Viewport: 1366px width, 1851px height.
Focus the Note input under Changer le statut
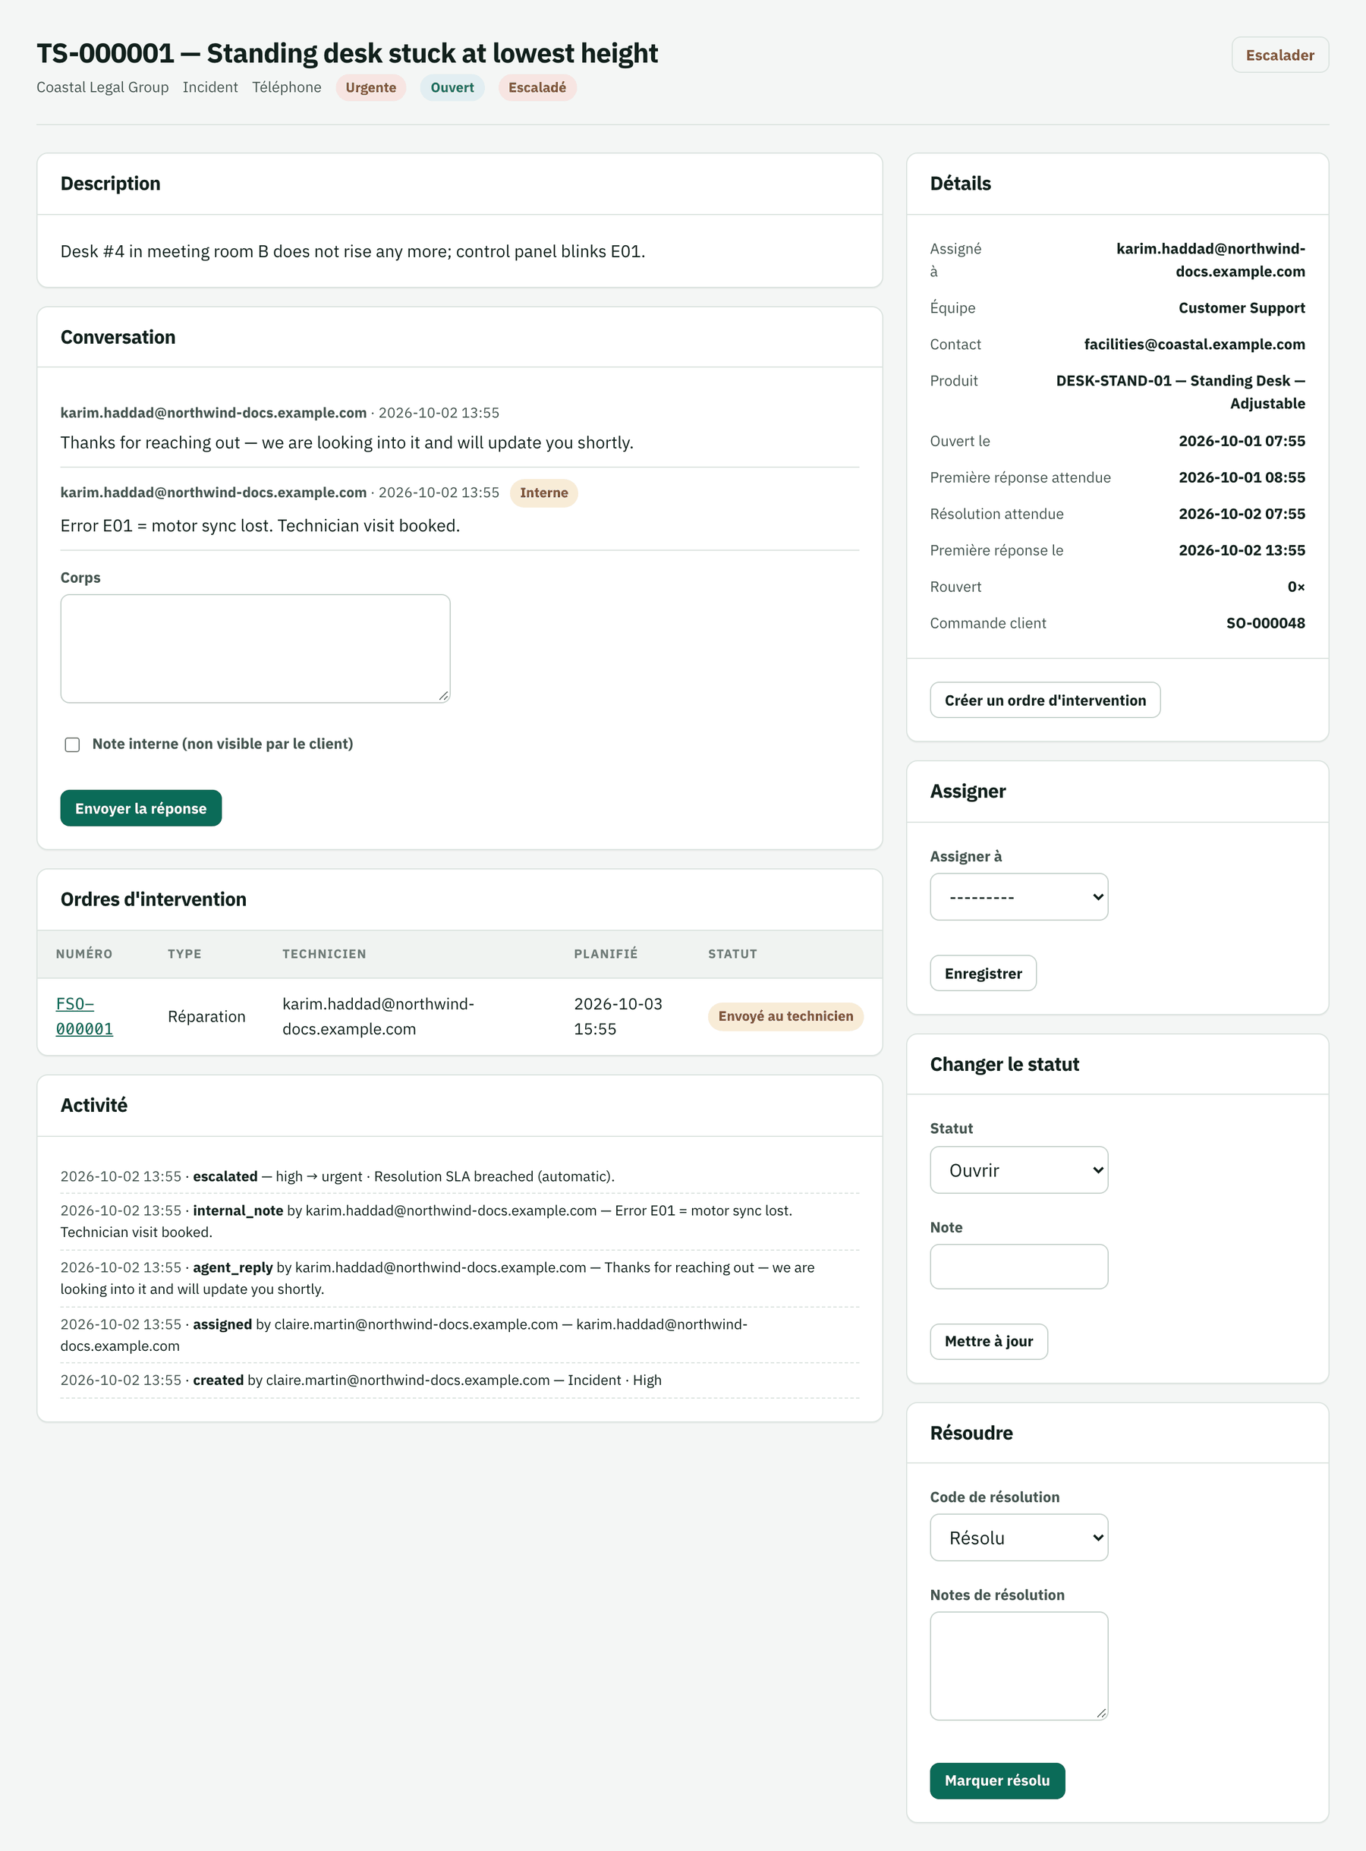coord(1018,1266)
